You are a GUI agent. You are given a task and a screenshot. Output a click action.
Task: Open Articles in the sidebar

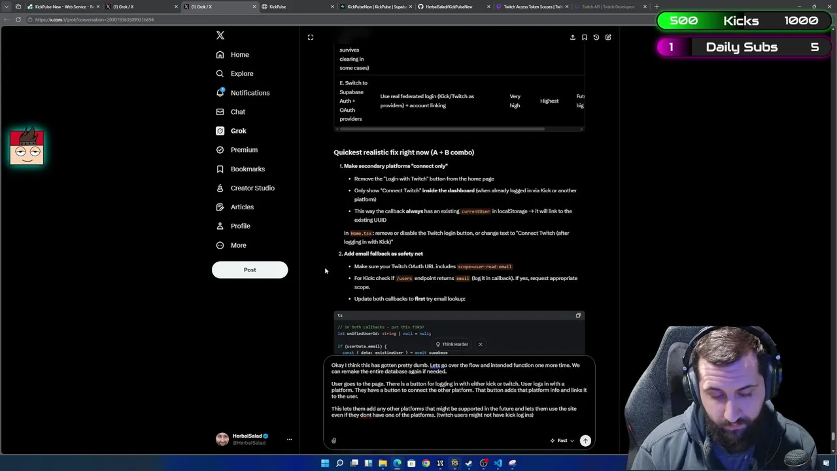click(x=235, y=207)
